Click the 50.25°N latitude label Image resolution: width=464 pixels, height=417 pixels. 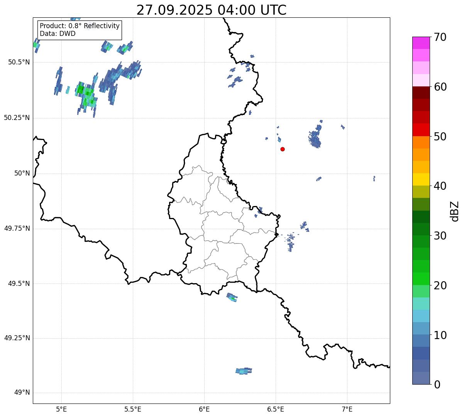(17, 118)
